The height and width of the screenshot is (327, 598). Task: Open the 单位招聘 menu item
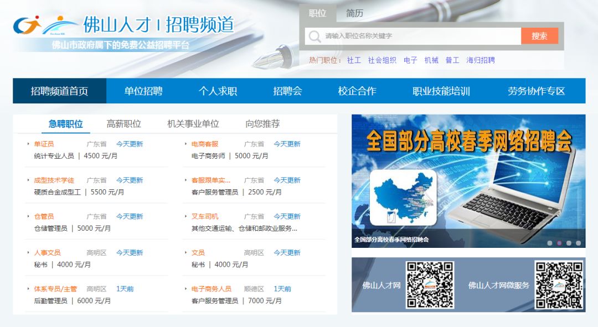[x=143, y=91]
